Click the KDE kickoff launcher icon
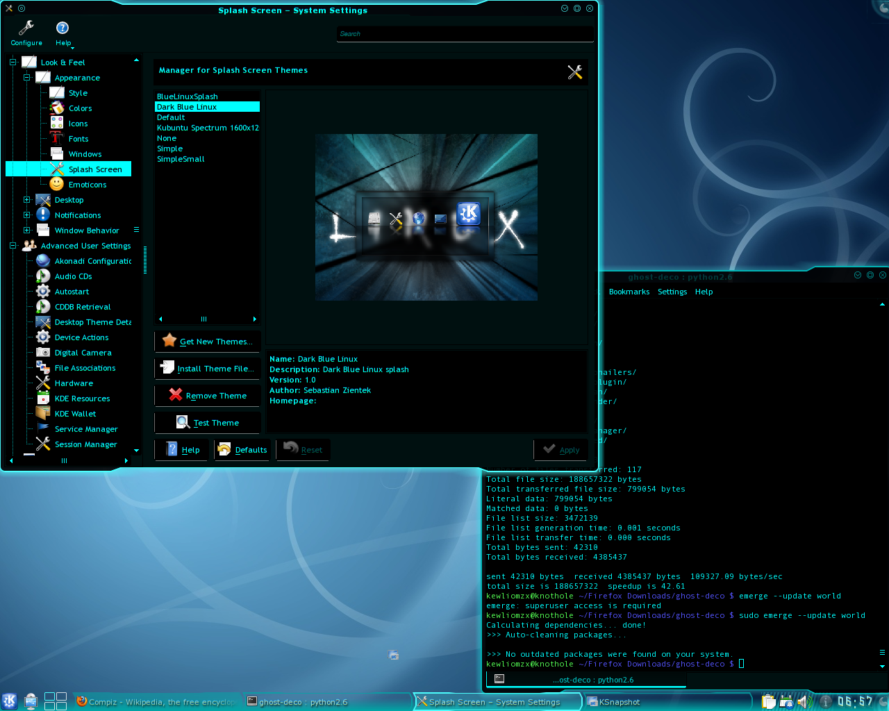This screenshot has width=889, height=711. [10, 701]
